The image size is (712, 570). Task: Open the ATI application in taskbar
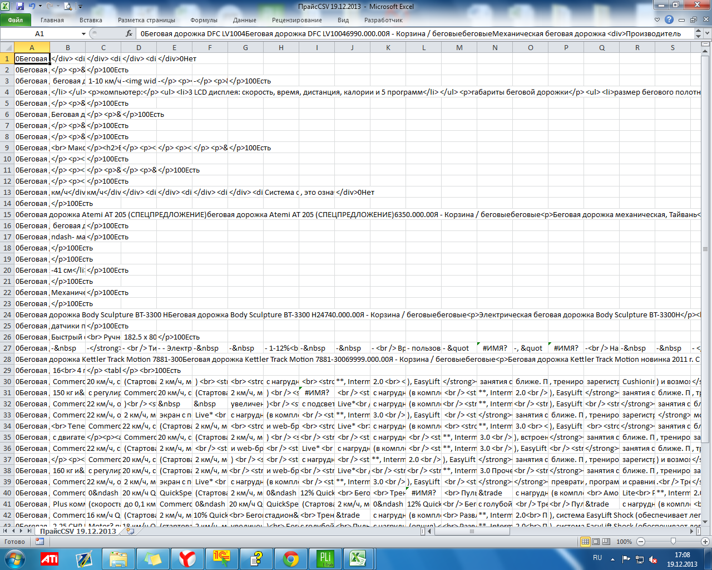pos(50,558)
